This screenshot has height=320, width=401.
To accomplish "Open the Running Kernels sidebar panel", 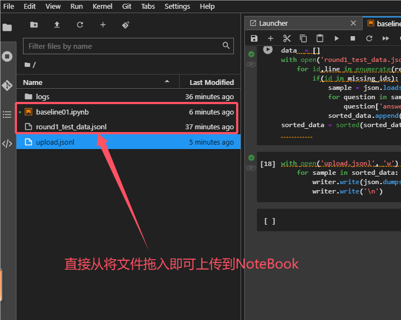I will point(7,56).
